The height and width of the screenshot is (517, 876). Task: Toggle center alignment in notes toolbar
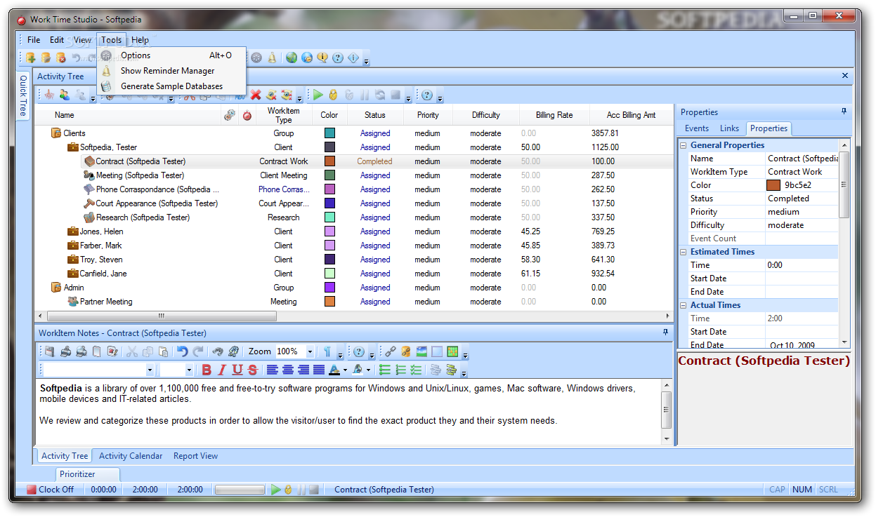point(288,370)
